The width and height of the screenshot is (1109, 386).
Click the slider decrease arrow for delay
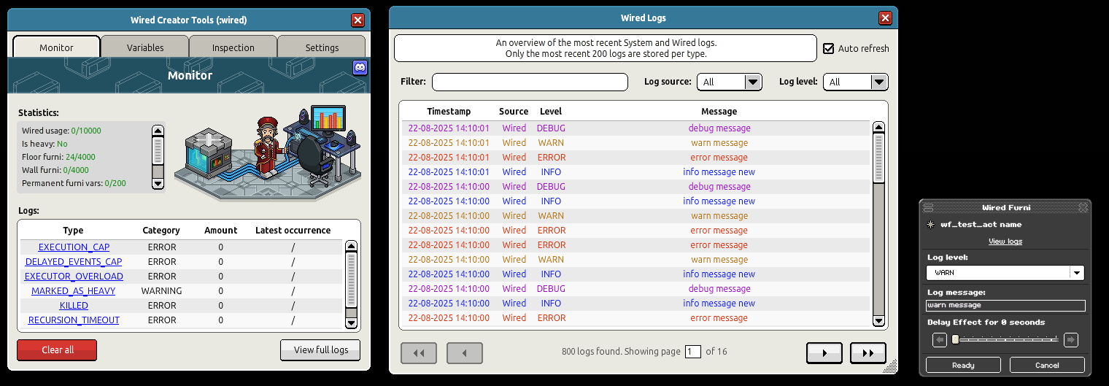(x=940, y=339)
